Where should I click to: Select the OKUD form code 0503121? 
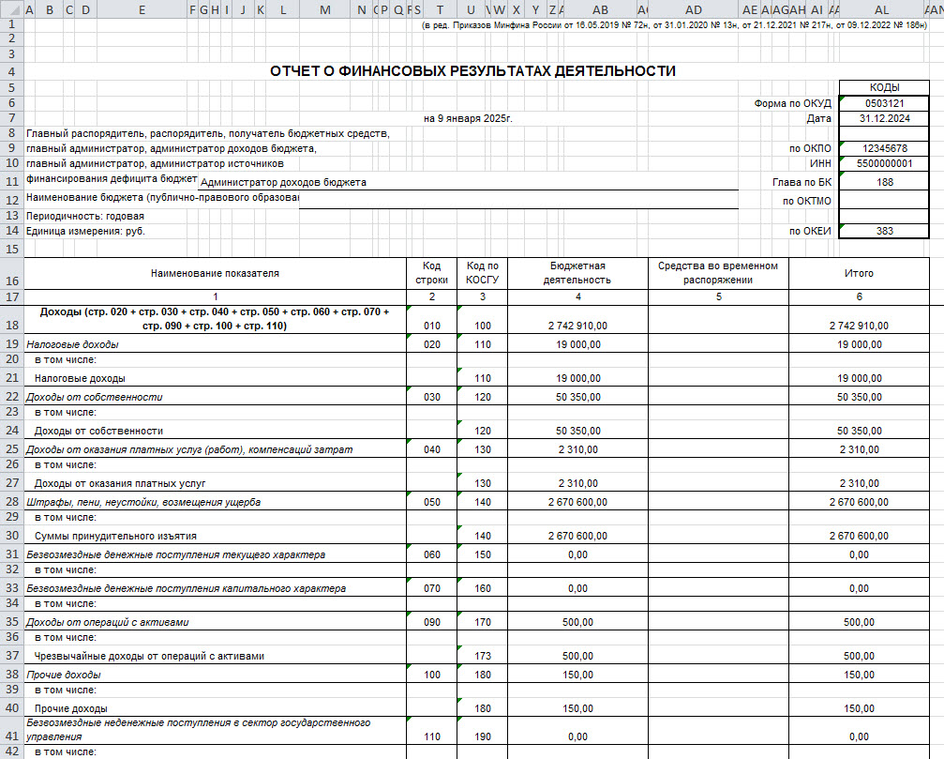pos(884,103)
